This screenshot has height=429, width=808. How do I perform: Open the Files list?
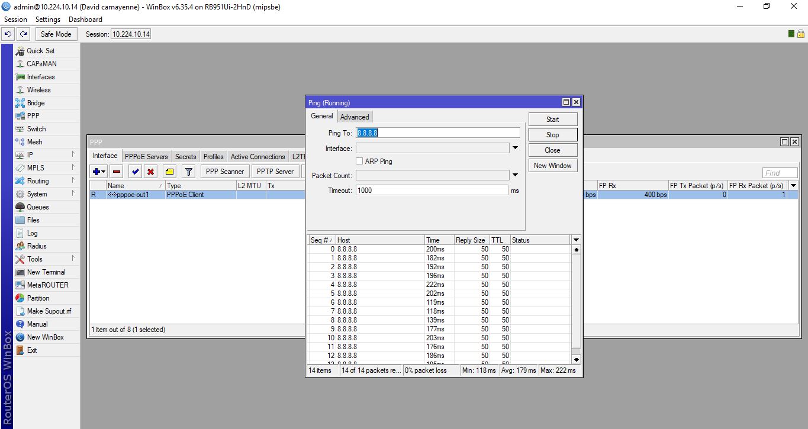tap(33, 220)
